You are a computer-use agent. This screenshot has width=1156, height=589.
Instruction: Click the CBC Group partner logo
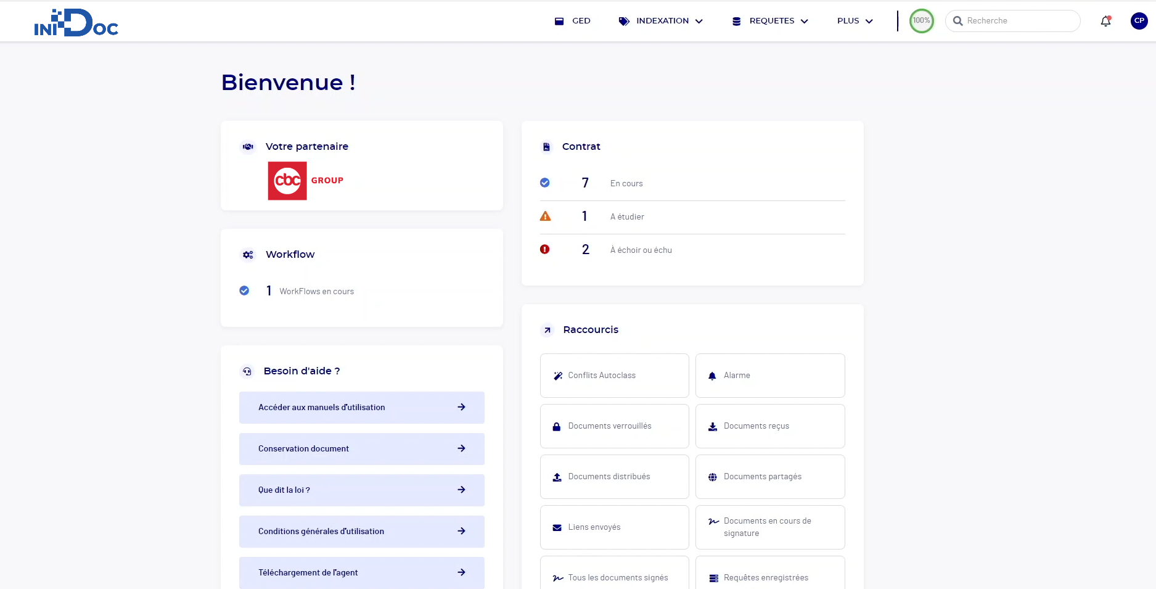pos(306,181)
